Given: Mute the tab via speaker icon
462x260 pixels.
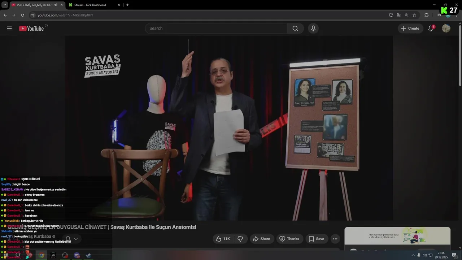Looking at the screenshot, I should (56, 5).
